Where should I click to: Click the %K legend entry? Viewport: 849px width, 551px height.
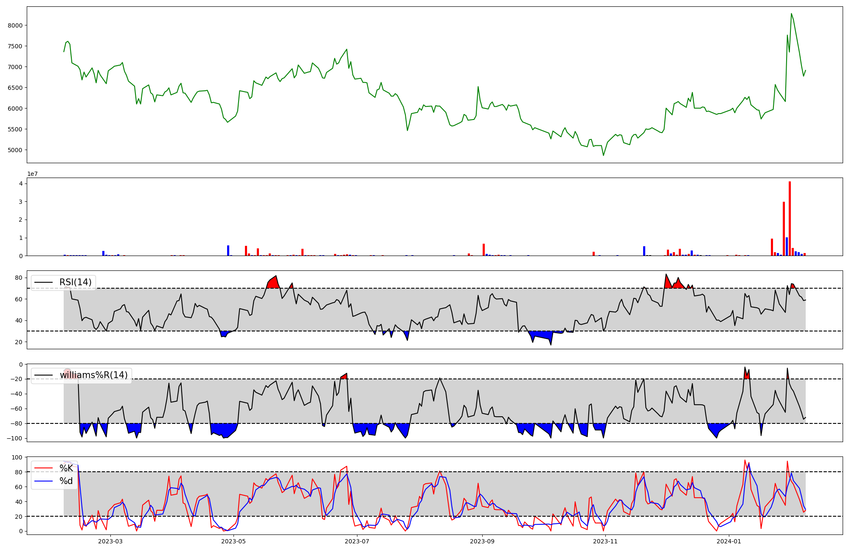click(x=66, y=468)
